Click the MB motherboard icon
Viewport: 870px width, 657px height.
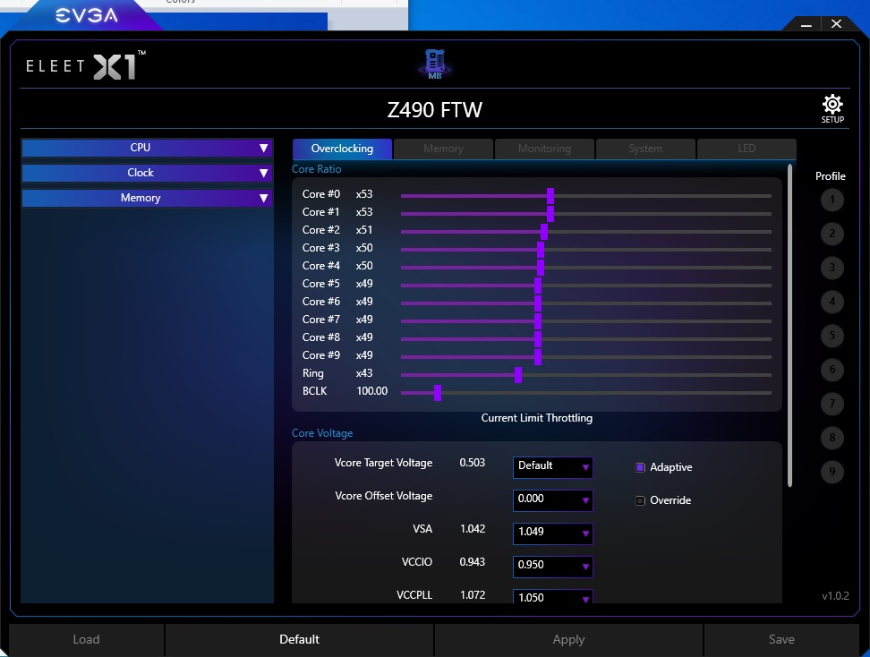[434, 64]
